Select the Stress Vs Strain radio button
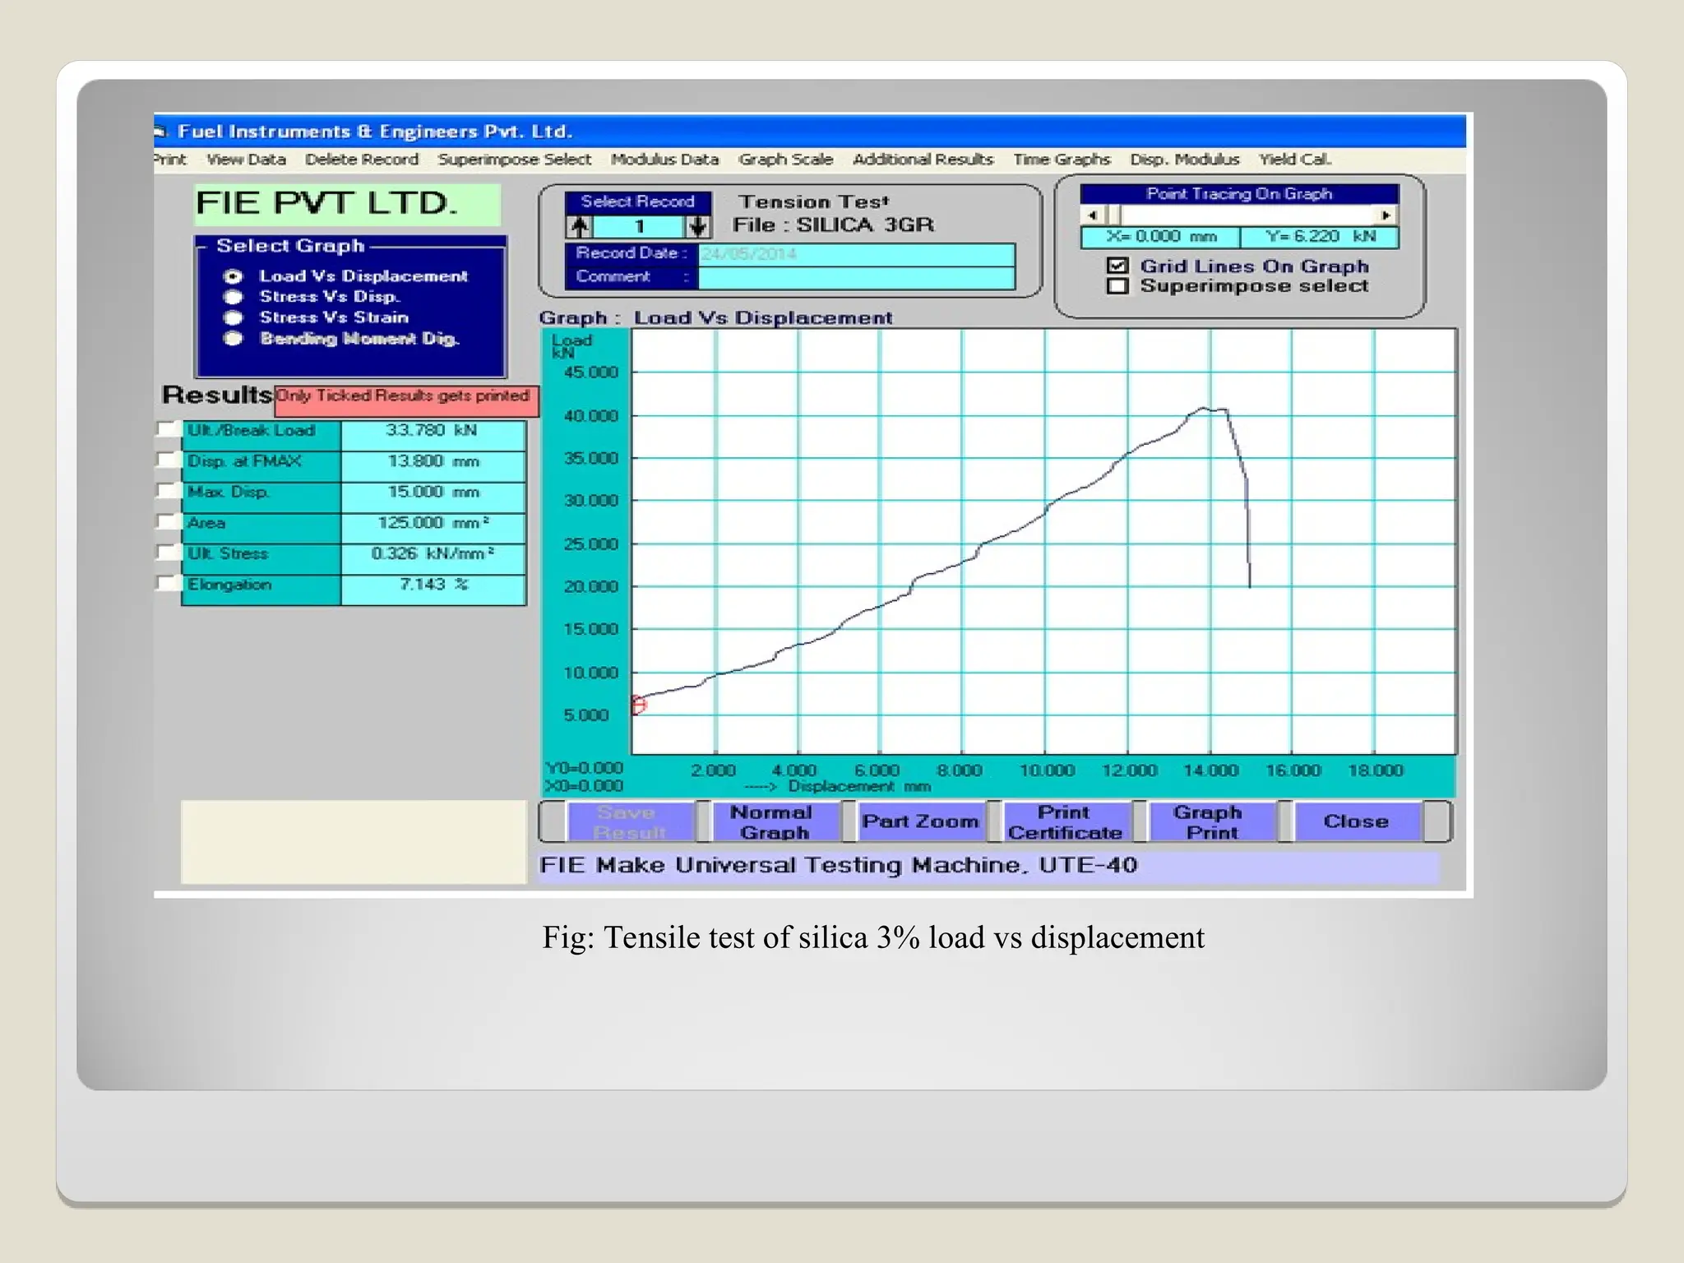1684x1263 pixels. coord(234,317)
